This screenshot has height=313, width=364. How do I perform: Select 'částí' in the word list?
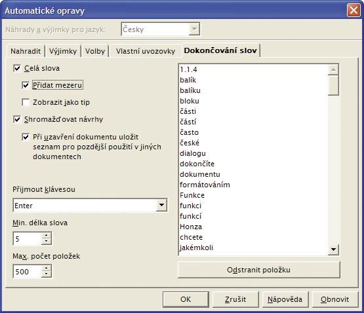coord(254,122)
